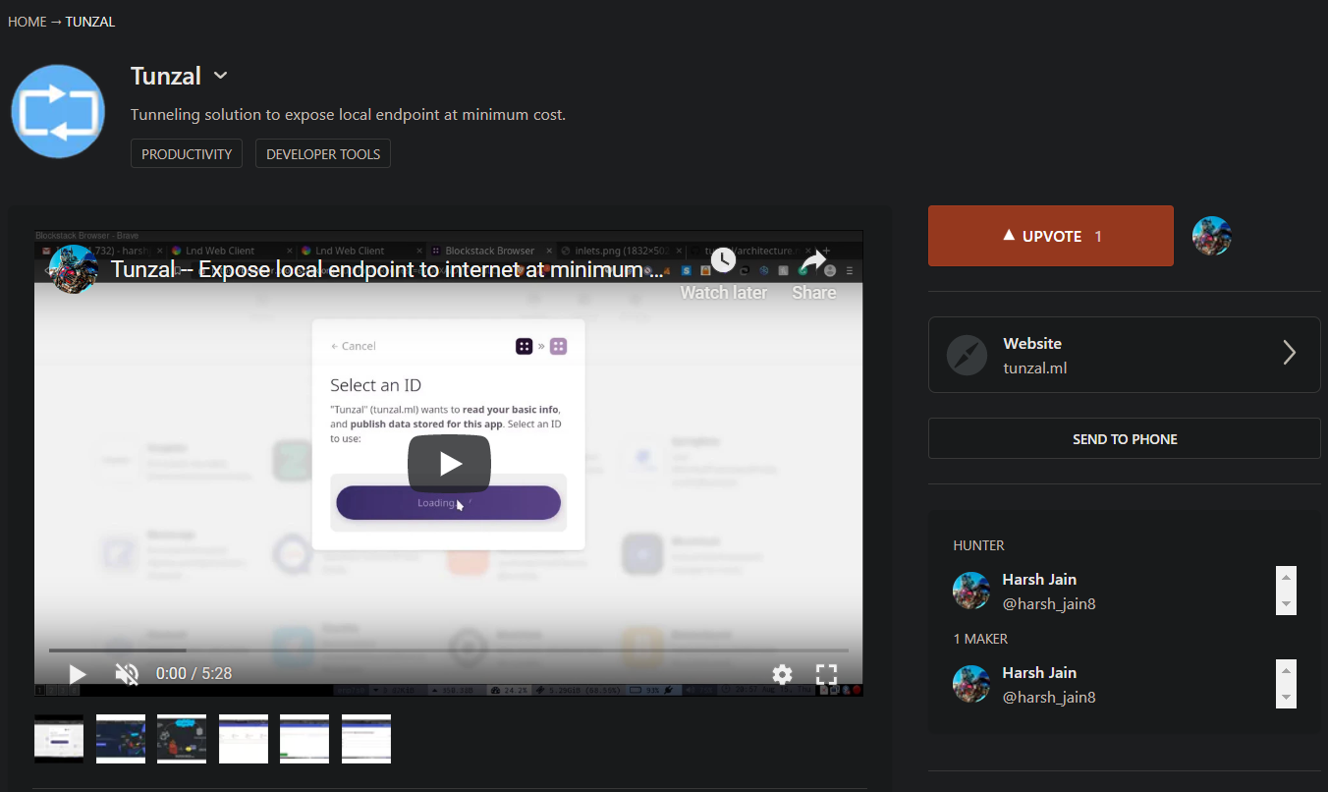Upvote the Tunzal app
Image resolution: width=1328 pixels, height=792 pixels.
click(x=1051, y=236)
